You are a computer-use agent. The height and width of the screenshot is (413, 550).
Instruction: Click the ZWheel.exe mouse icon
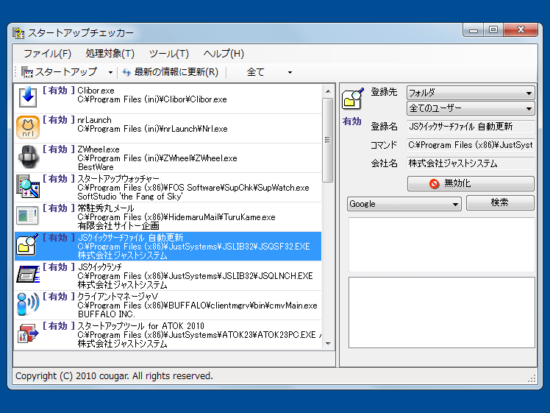[28, 157]
